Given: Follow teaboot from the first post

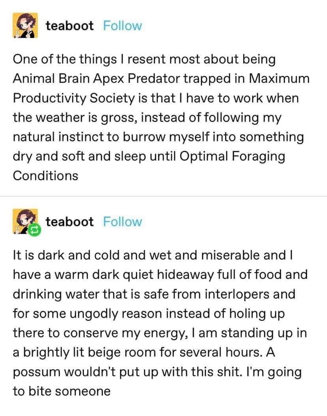Looking at the screenshot, I should (122, 26).
